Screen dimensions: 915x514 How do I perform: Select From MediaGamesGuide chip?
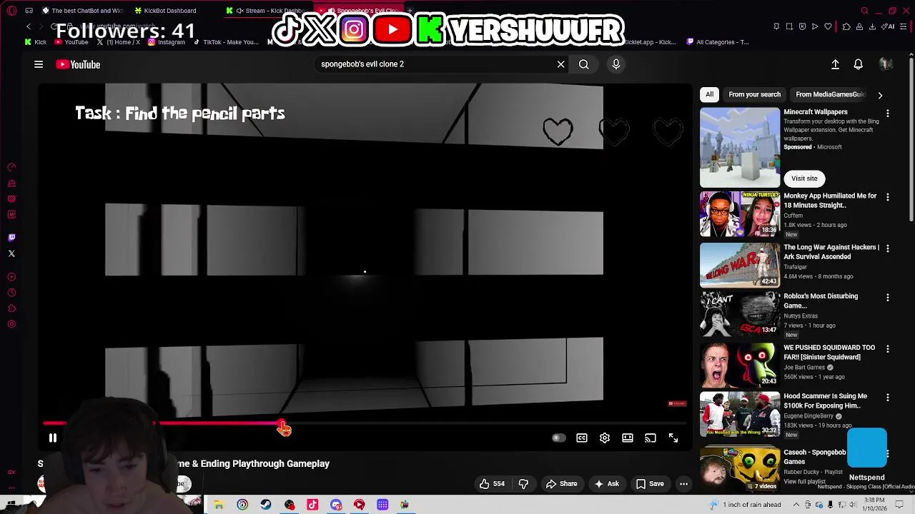pos(830,94)
